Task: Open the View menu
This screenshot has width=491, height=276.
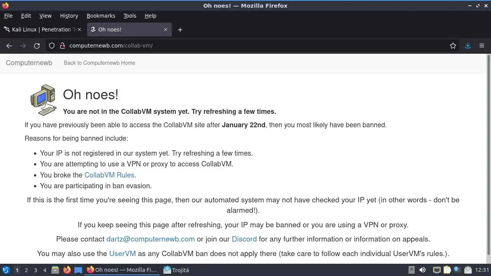Action: (45, 16)
